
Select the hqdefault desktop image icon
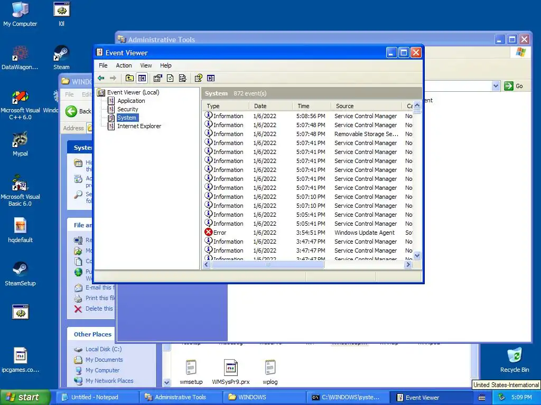tap(20, 230)
